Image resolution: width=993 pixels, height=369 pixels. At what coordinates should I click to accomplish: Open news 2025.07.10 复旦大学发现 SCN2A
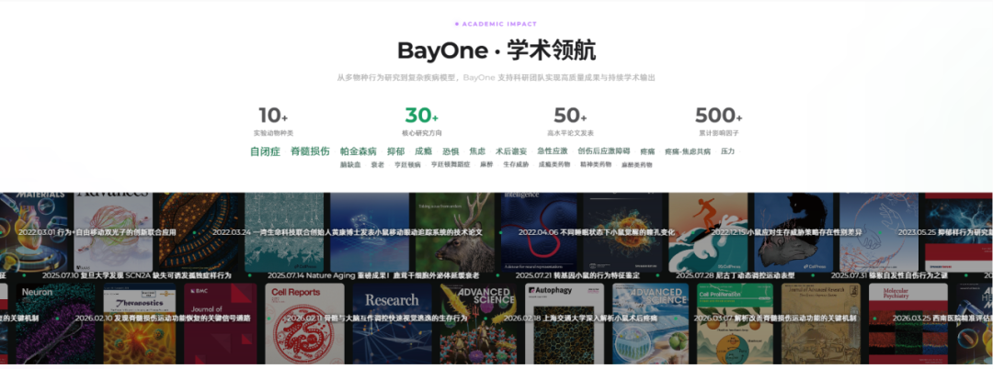(x=137, y=275)
